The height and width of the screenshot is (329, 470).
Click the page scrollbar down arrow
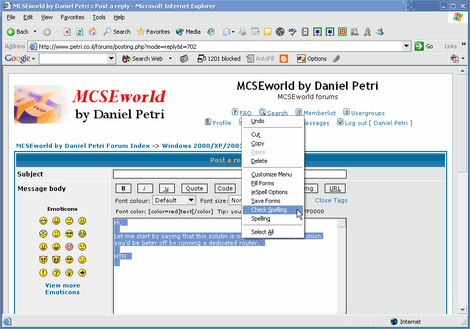[x=462, y=309]
